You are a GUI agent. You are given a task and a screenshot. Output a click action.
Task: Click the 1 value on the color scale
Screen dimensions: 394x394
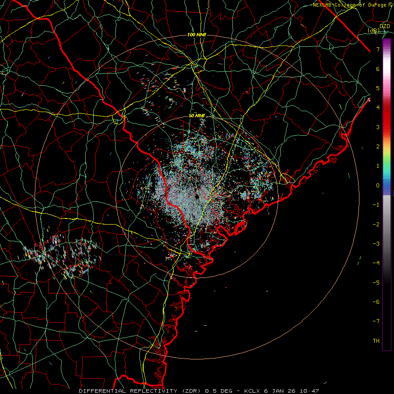pyautogui.click(x=378, y=166)
